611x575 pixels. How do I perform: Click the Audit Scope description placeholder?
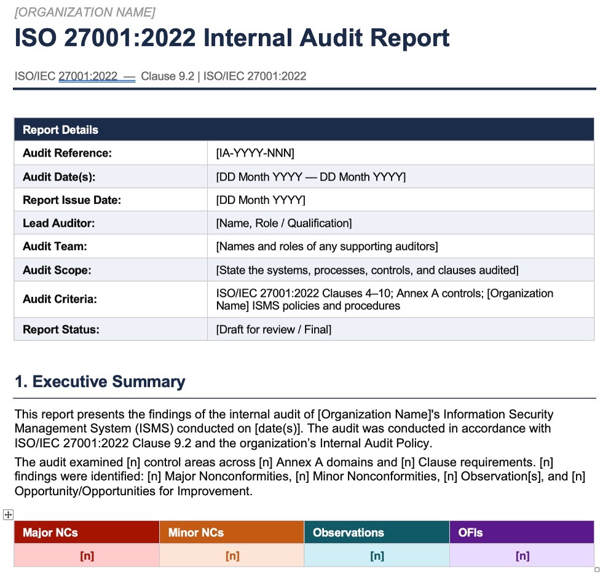368,270
